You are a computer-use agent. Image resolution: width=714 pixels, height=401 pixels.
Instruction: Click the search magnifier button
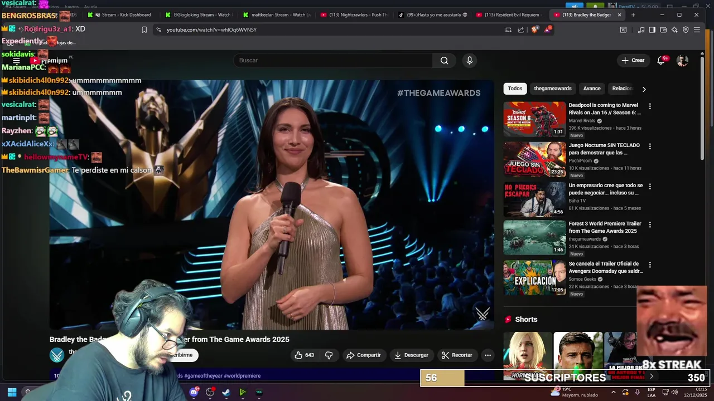pyautogui.click(x=444, y=60)
